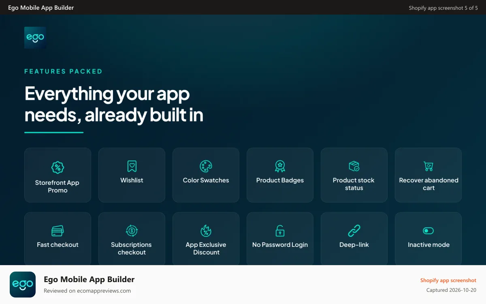The height and width of the screenshot is (304, 486).
Task: Click the Subscriptions checkout dollar cycle icon
Action: coord(132,231)
